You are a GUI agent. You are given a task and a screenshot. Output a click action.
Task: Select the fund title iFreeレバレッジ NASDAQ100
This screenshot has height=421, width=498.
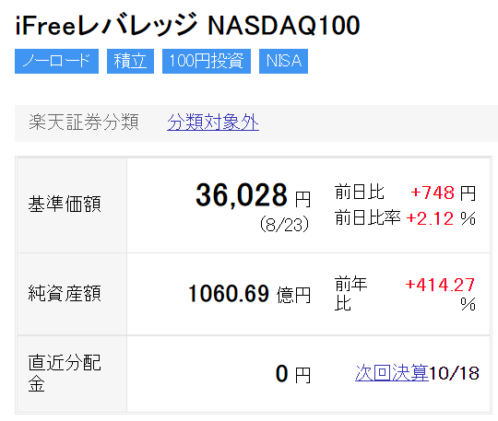pos(187,25)
